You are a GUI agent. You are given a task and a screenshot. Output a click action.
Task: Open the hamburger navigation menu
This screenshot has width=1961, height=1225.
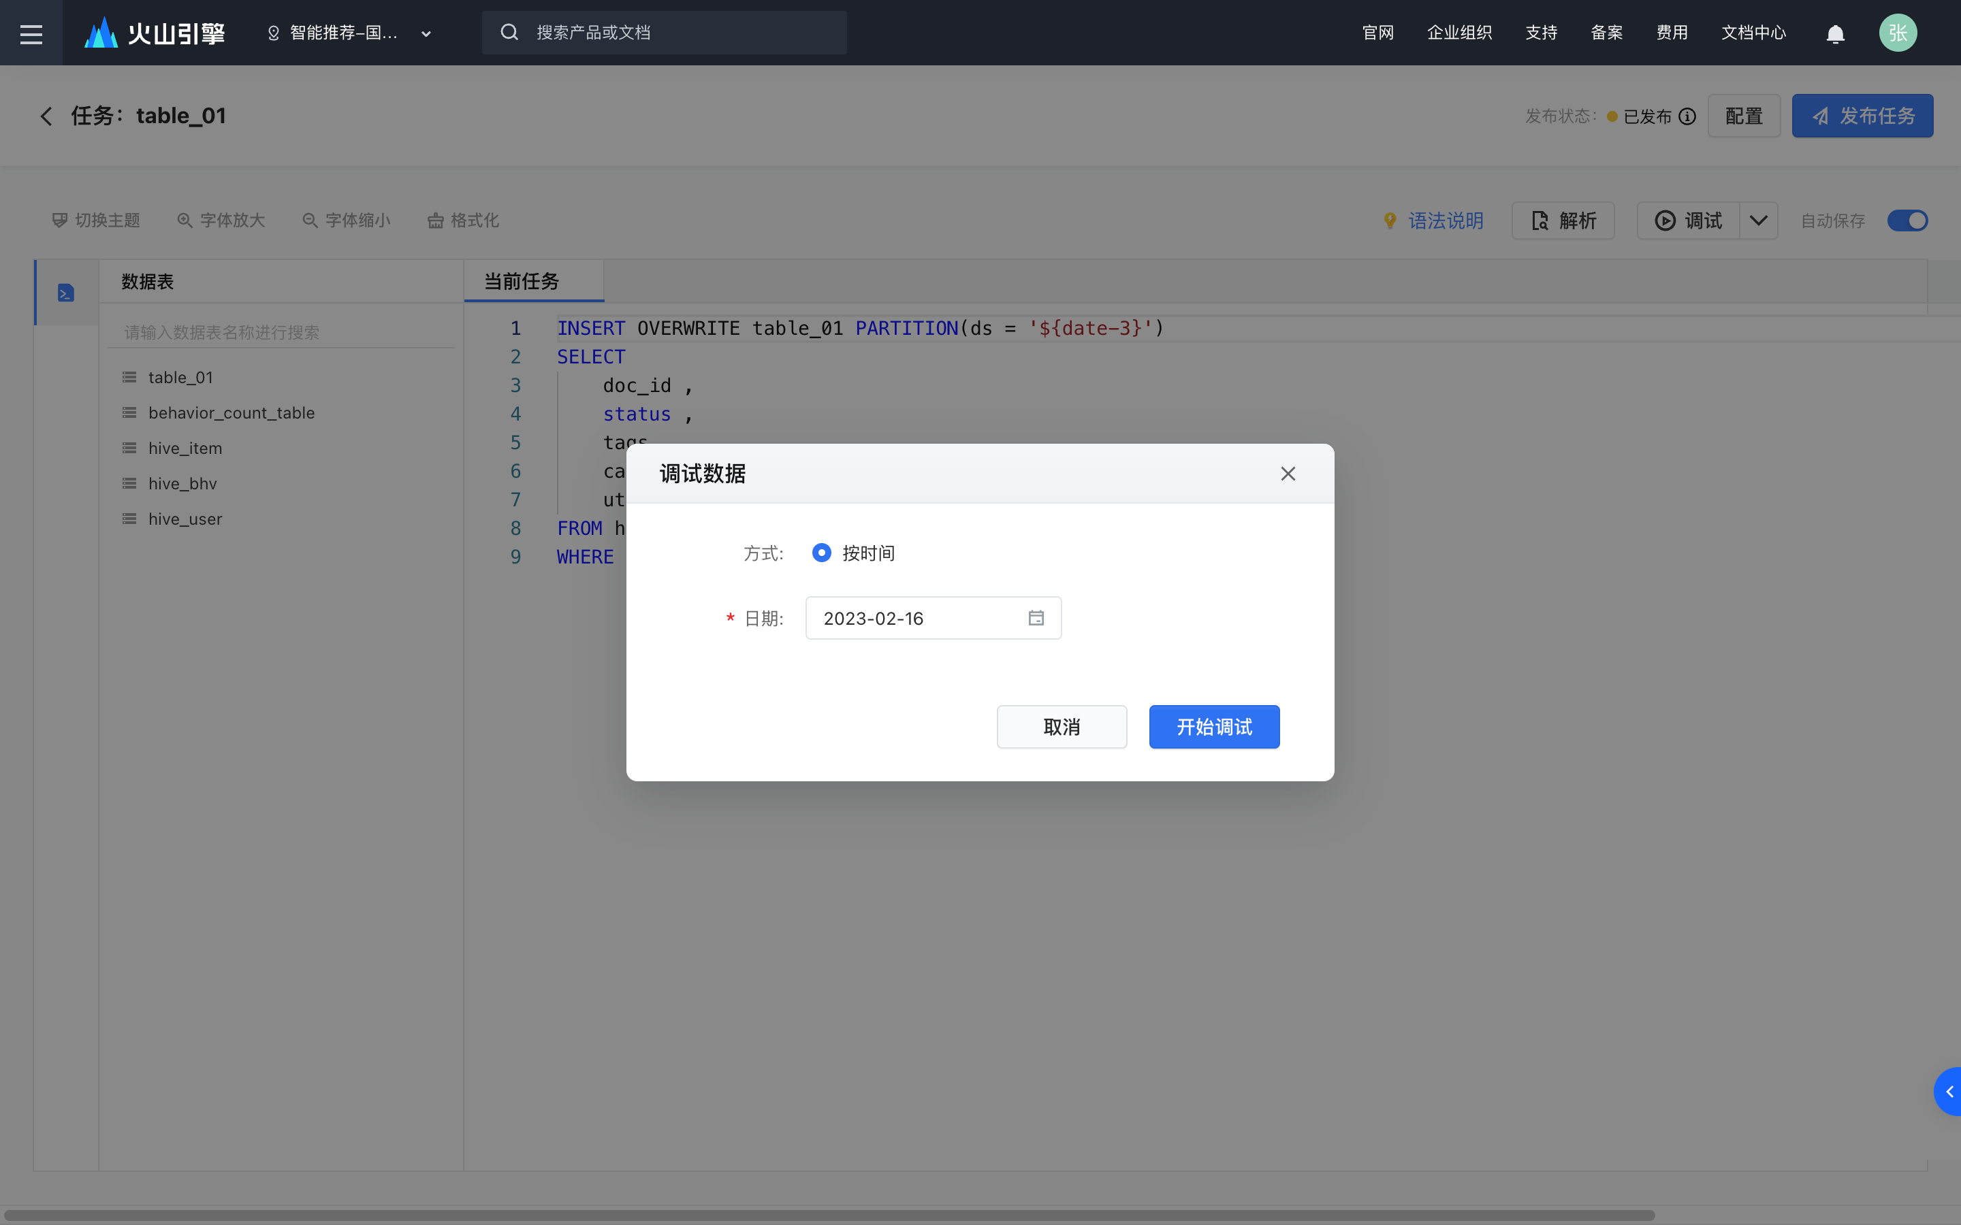pyautogui.click(x=31, y=33)
